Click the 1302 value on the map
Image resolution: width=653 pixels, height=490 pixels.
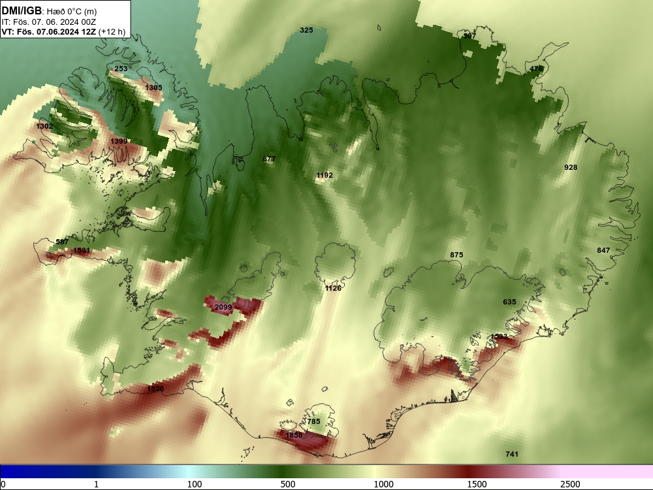point(44,126)
